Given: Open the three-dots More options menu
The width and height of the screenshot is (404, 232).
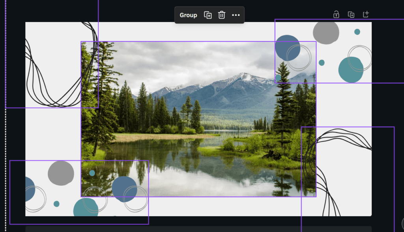Looking at the screenshot, I should [236, 15].
